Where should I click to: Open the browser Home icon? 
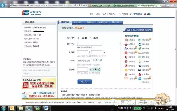point(168,5)
